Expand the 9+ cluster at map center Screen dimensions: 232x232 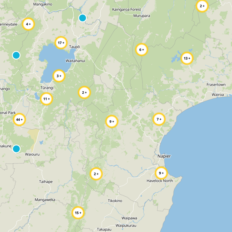[112, 122]
